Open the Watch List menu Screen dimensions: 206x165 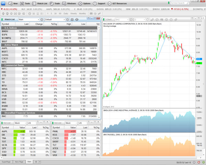click(x=40, y=3)
